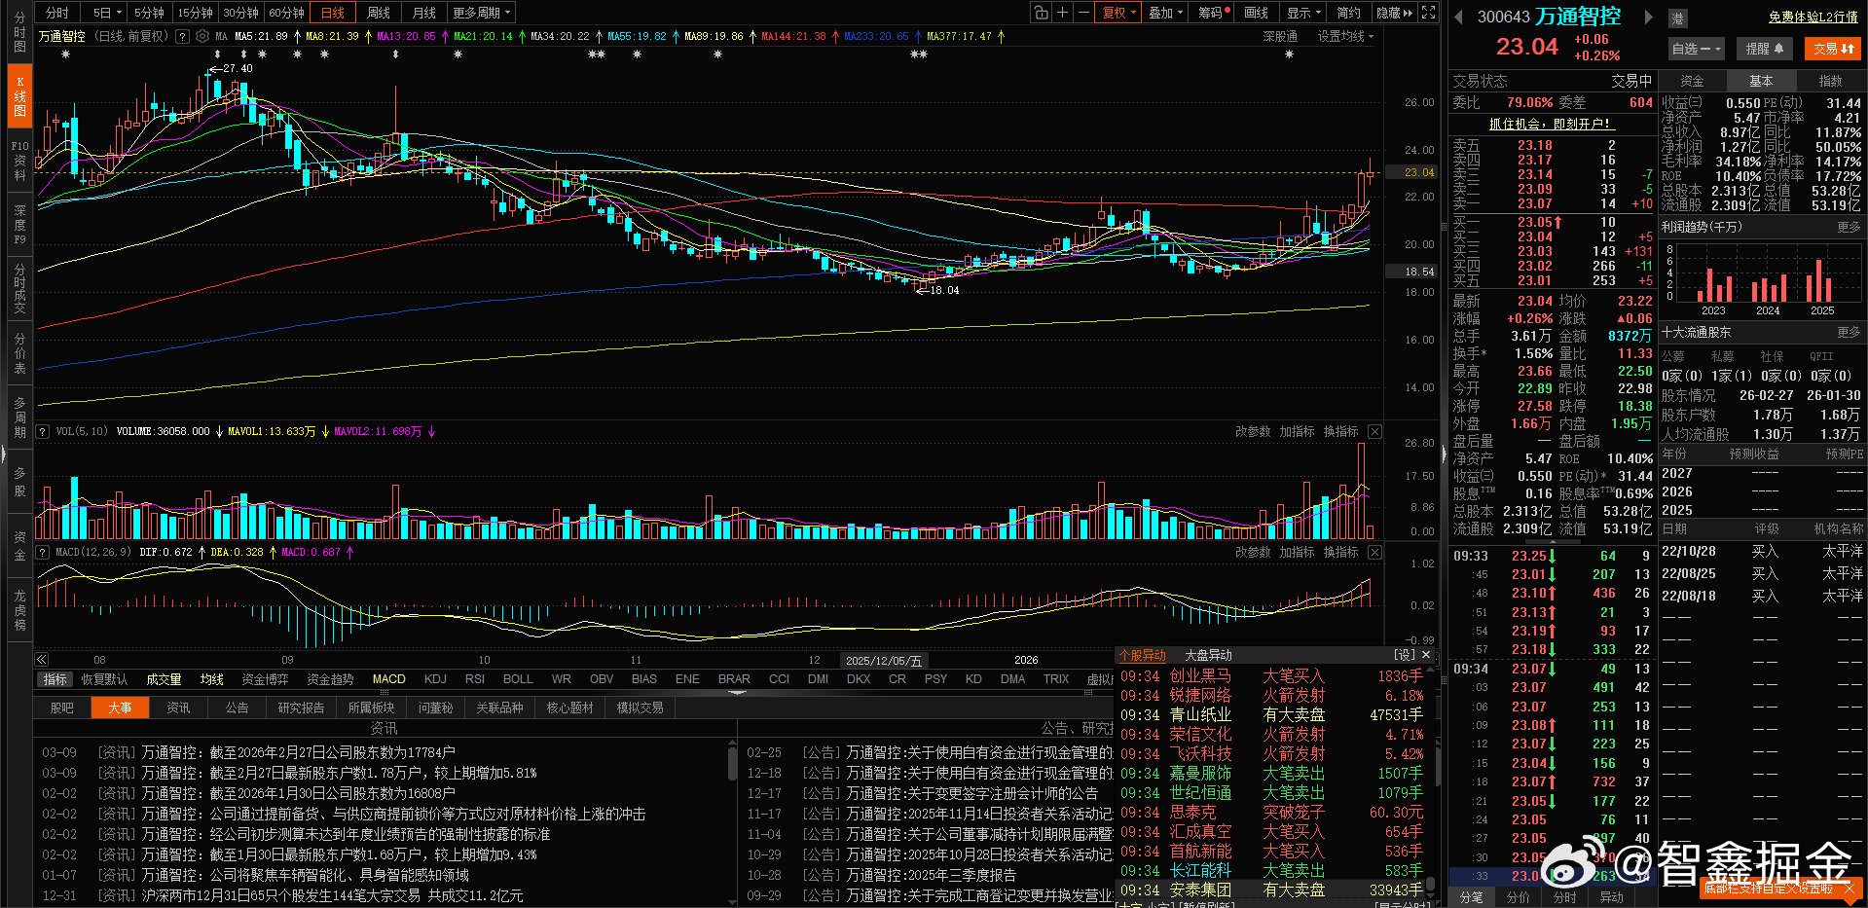Screen dimensions: 1868x908
Task: Open 免费体验L2行情 link
Action: coord(1813,17)
